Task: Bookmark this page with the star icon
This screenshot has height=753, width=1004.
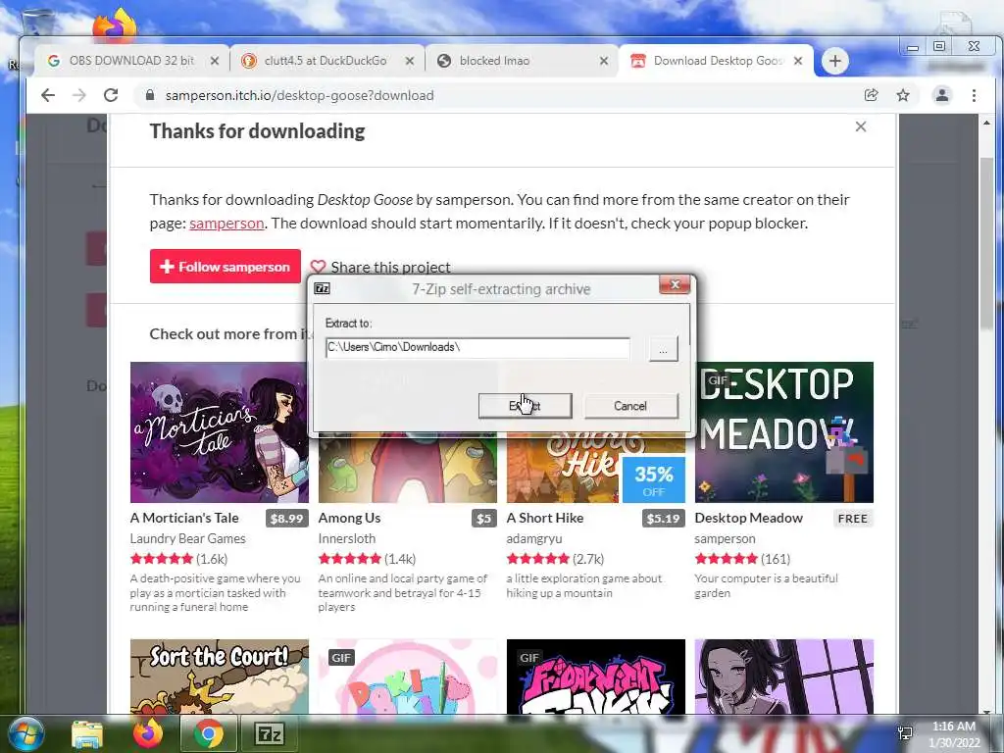Action: [903, 95]
